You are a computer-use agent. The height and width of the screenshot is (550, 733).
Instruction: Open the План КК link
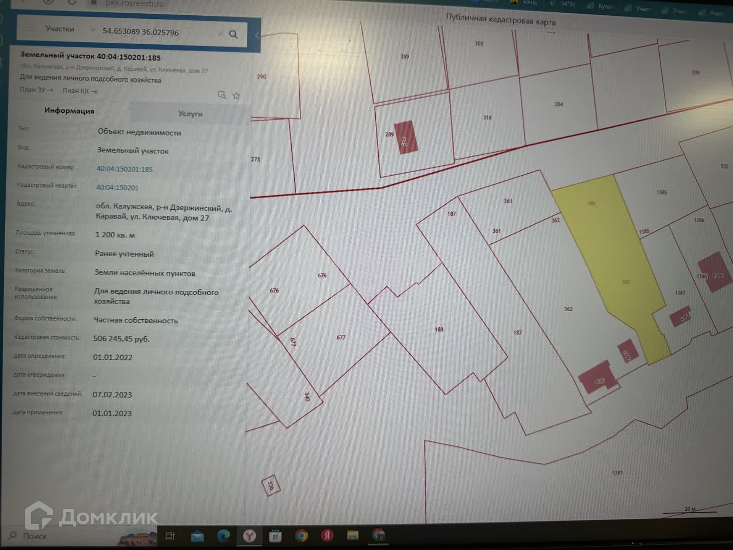click(x=80, y=91)
